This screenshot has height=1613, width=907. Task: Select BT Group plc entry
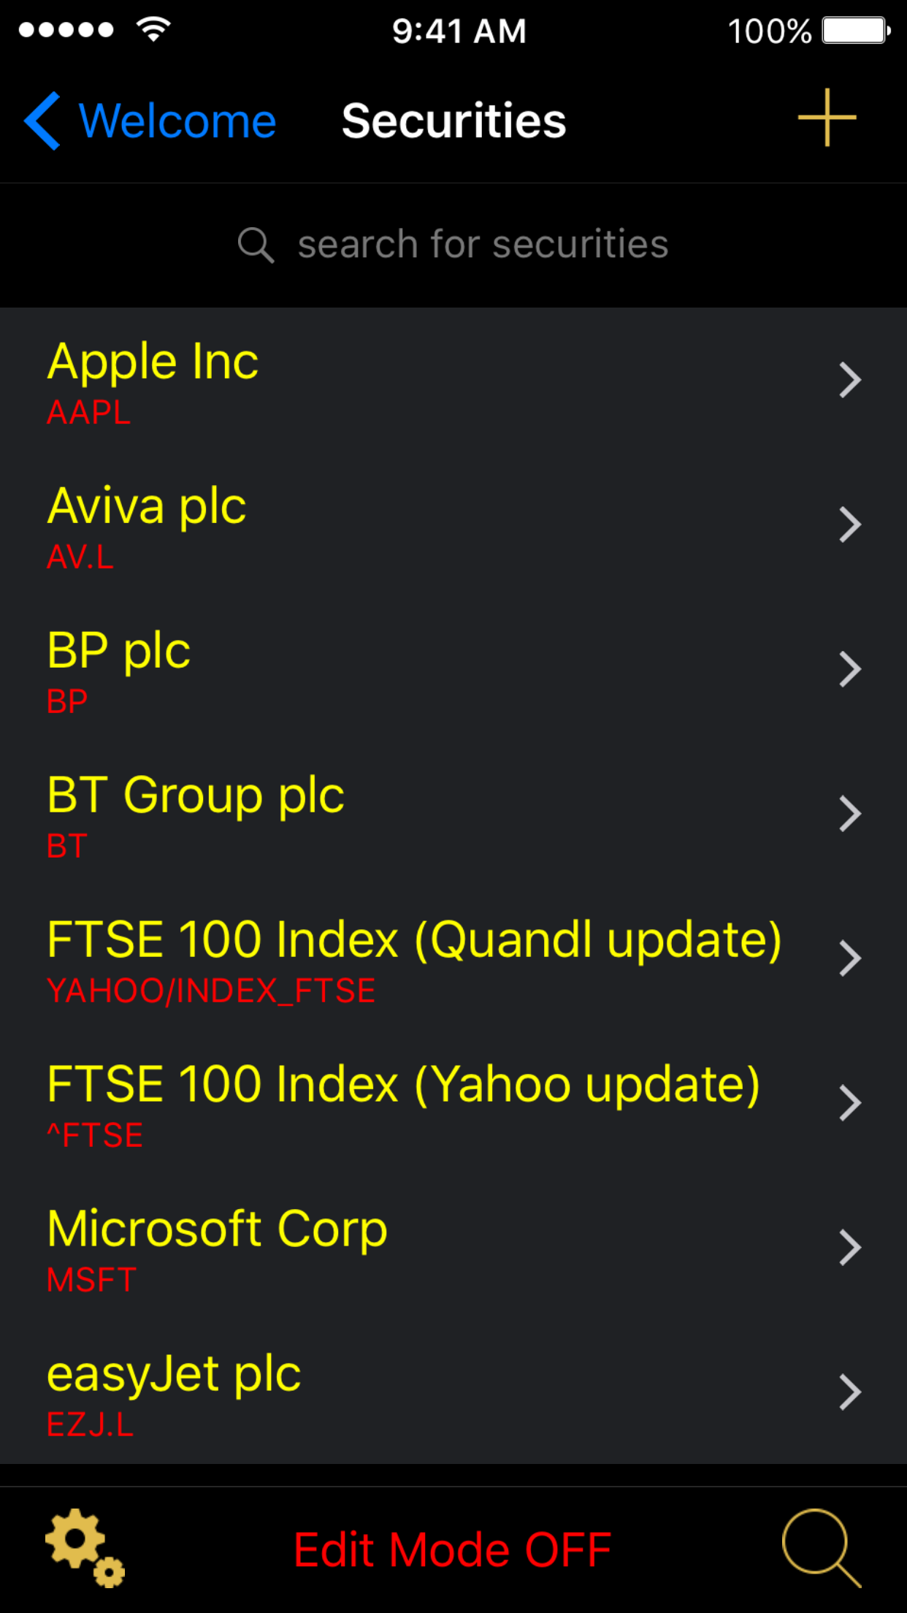click(453, 814)
